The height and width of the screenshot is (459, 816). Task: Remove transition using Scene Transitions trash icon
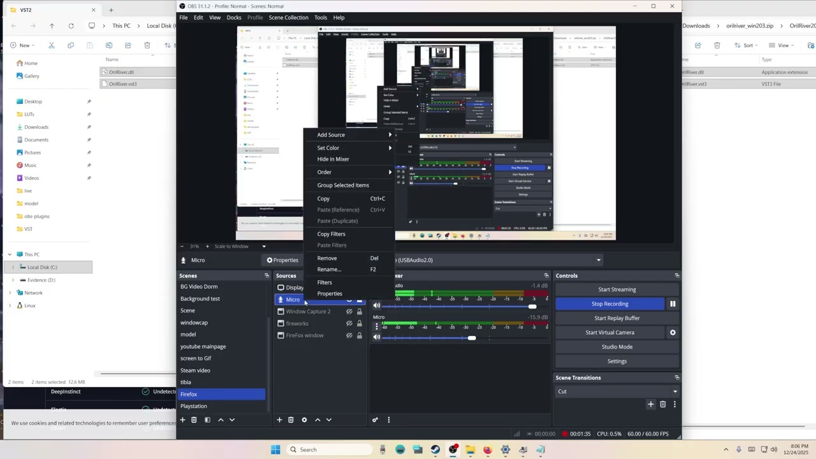(663, 404)
